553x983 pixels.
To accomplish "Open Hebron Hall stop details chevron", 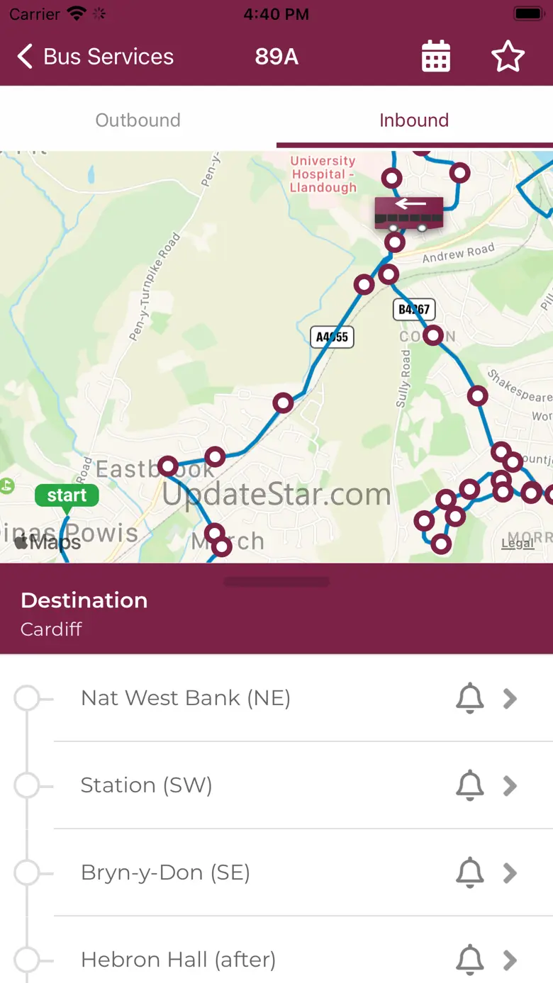I will [x=510, y=960].
